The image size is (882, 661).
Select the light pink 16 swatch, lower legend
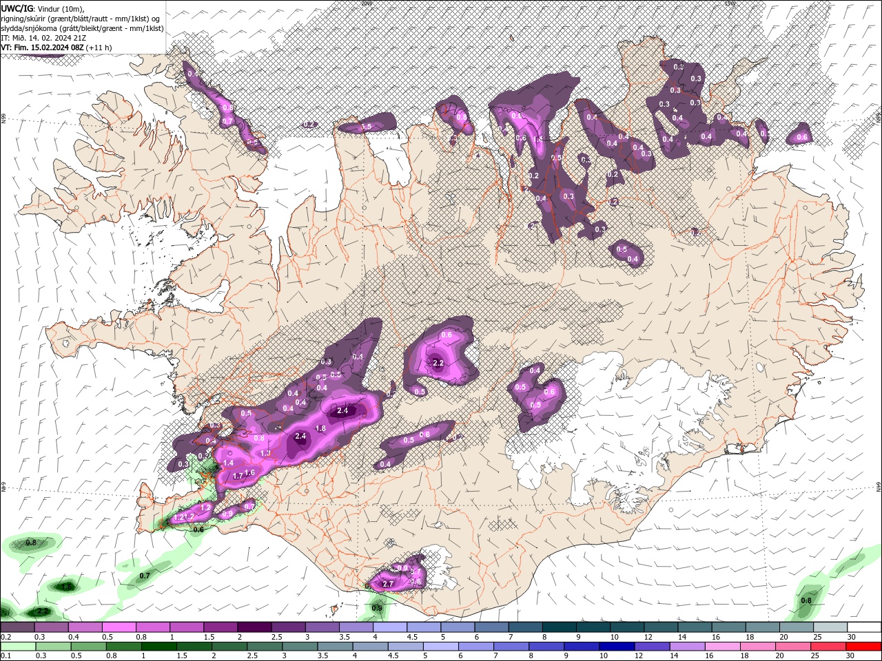point(721,647)
